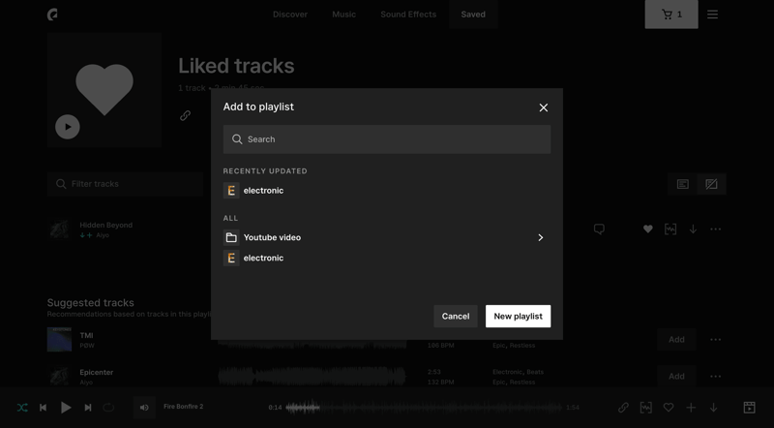Click the TMI track thumbnail
Viewport: 774px width, 428px height.
pos(59,340)
